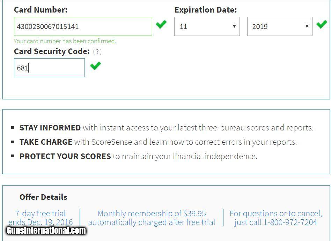Click the Card Number label

pyautogui.click(x=41, y=10)
